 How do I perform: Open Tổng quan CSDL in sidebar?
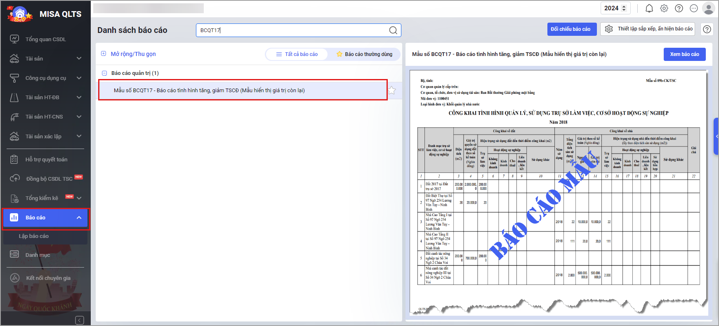[45, 39]
